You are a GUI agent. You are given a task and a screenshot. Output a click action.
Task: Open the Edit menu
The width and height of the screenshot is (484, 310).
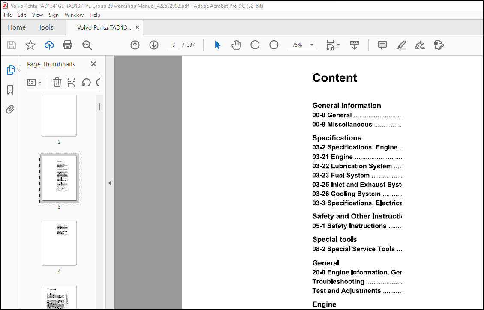coord(21,15)
